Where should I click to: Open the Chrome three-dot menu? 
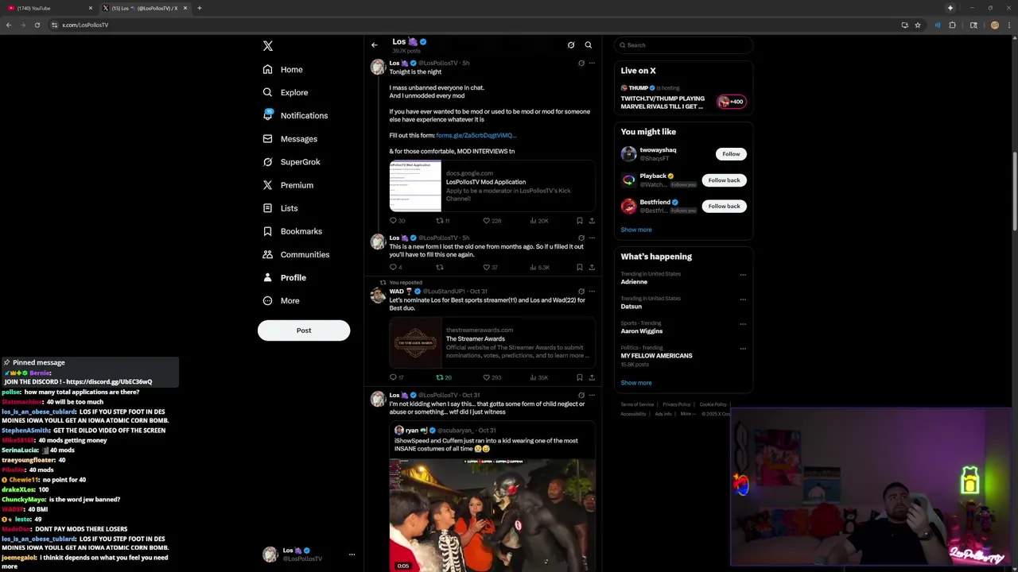(1011, 25)
